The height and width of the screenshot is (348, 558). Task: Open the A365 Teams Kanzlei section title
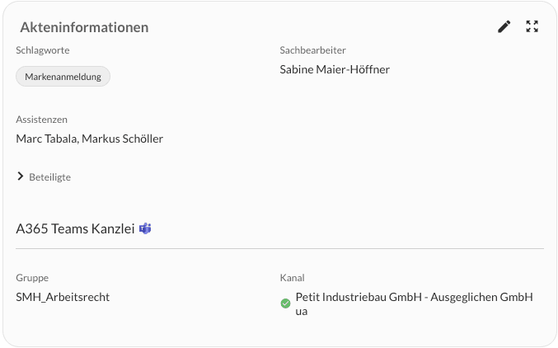[75, 228]
